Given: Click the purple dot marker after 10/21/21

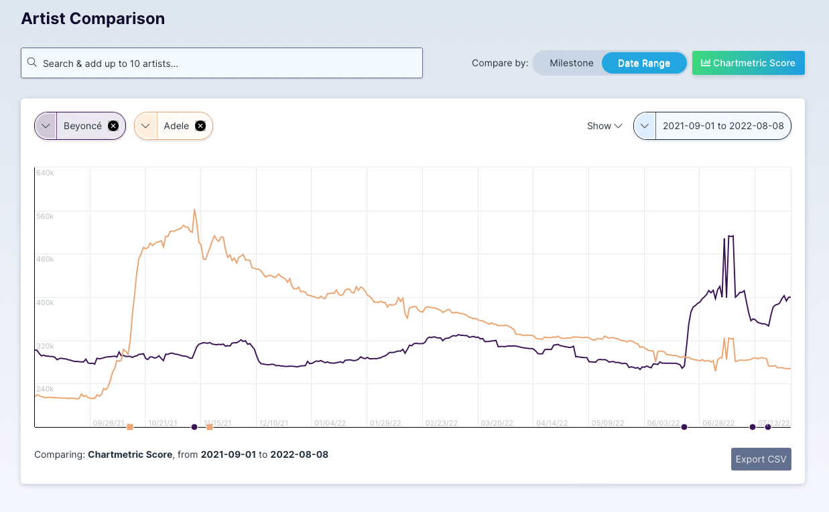Looking at the screenshot, I should coord(194,427).
